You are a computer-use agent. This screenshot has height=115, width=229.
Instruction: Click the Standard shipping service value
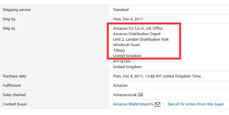click(121, 10)
